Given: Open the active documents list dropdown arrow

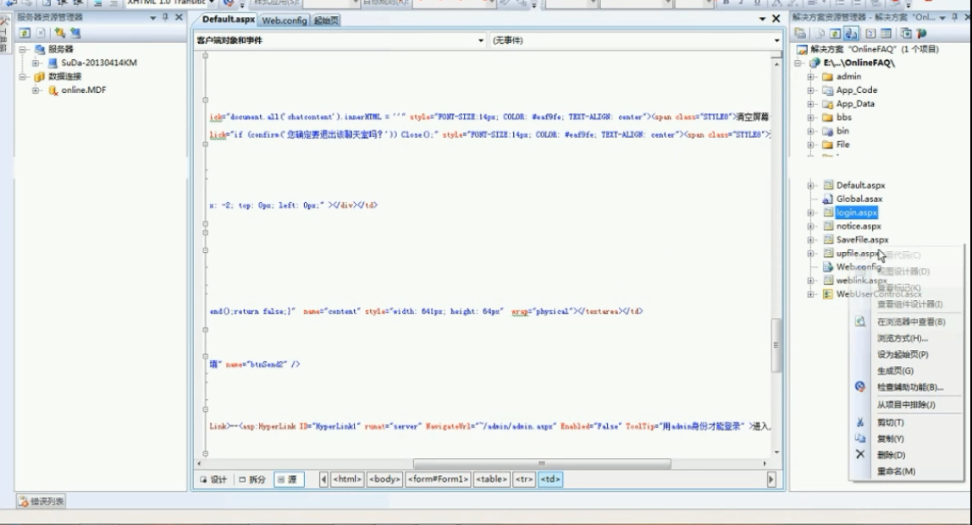Looking at the screenshot, I should pyautogui.click(x=763, y=19).
